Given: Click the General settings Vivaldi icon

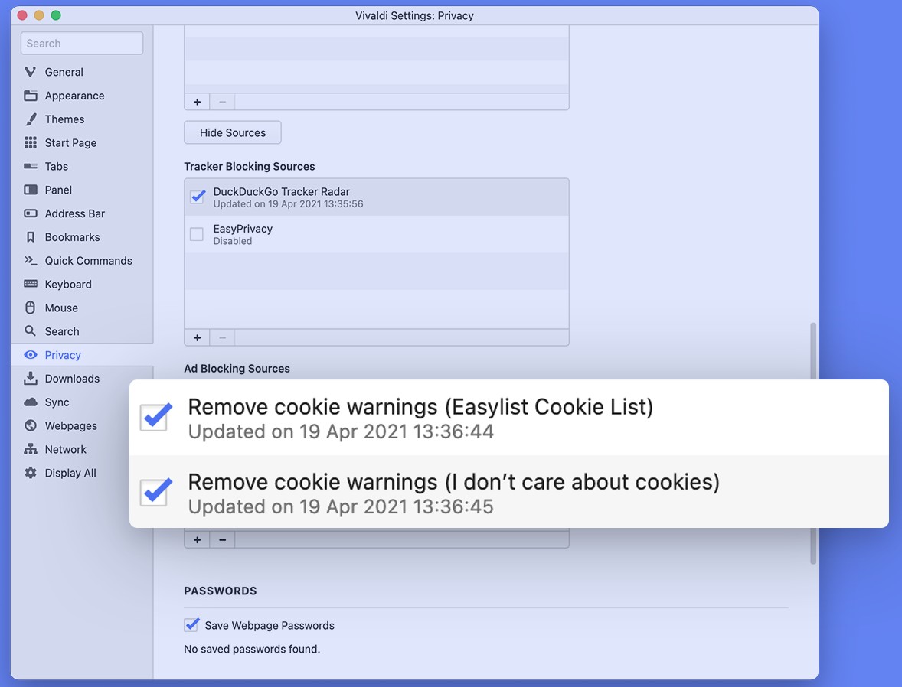Looking at the screenshot, I should pos(31,72).
